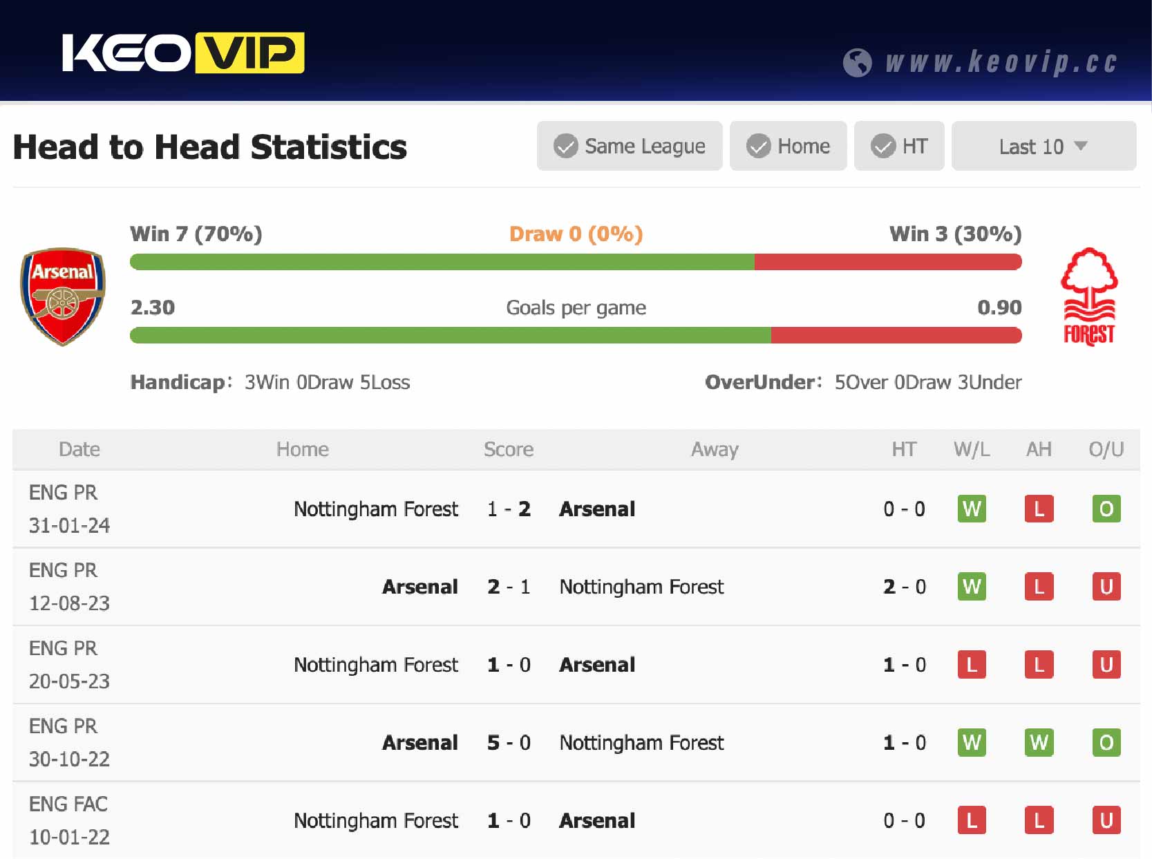Toggle the HT filter option
The width and height of the screenshot is (1152, 859).
click(x=899, y=146)
